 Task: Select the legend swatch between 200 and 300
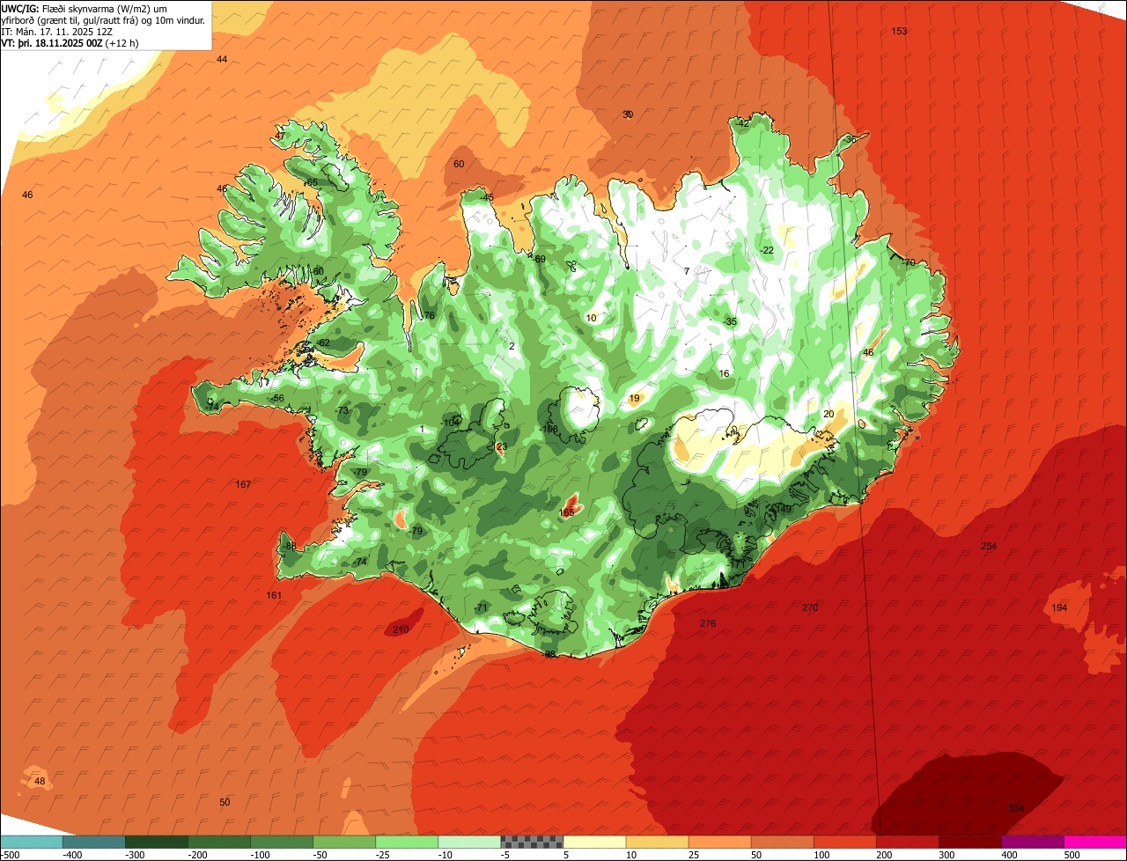point(907,842)
